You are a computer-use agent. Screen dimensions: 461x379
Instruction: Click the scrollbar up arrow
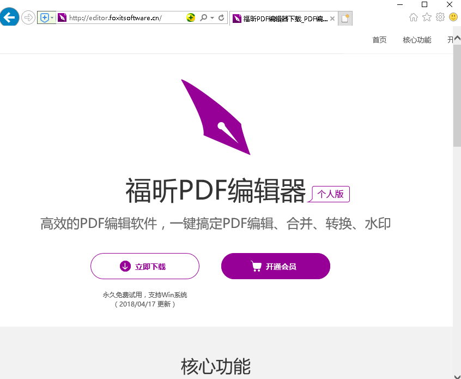[x=457, y=39]
